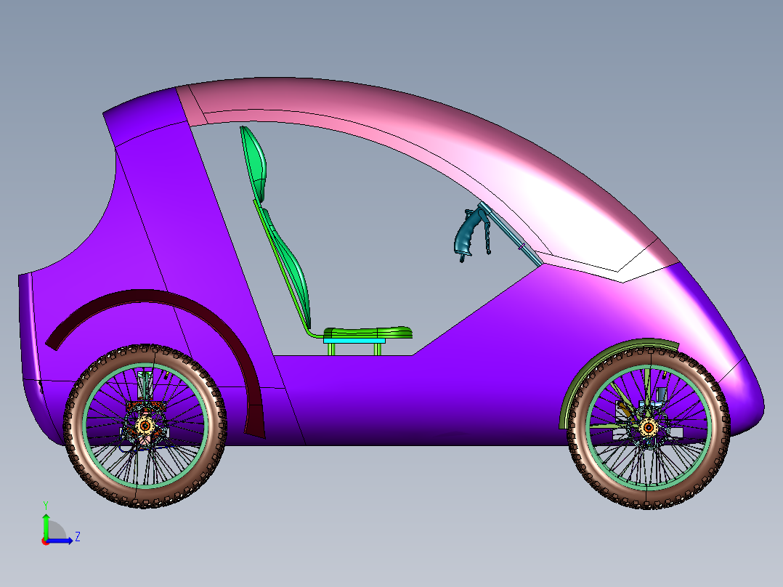This screenshot has height=587, width=783.
Task: Select the cyan seat base plate
Action: [354, 341]
